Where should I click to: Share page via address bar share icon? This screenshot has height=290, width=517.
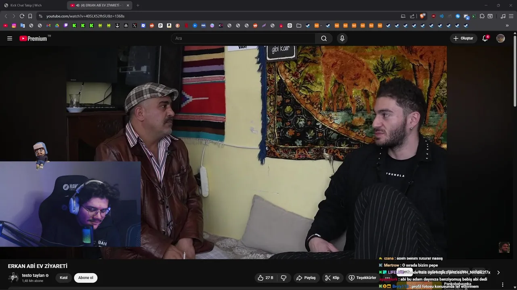412,16
